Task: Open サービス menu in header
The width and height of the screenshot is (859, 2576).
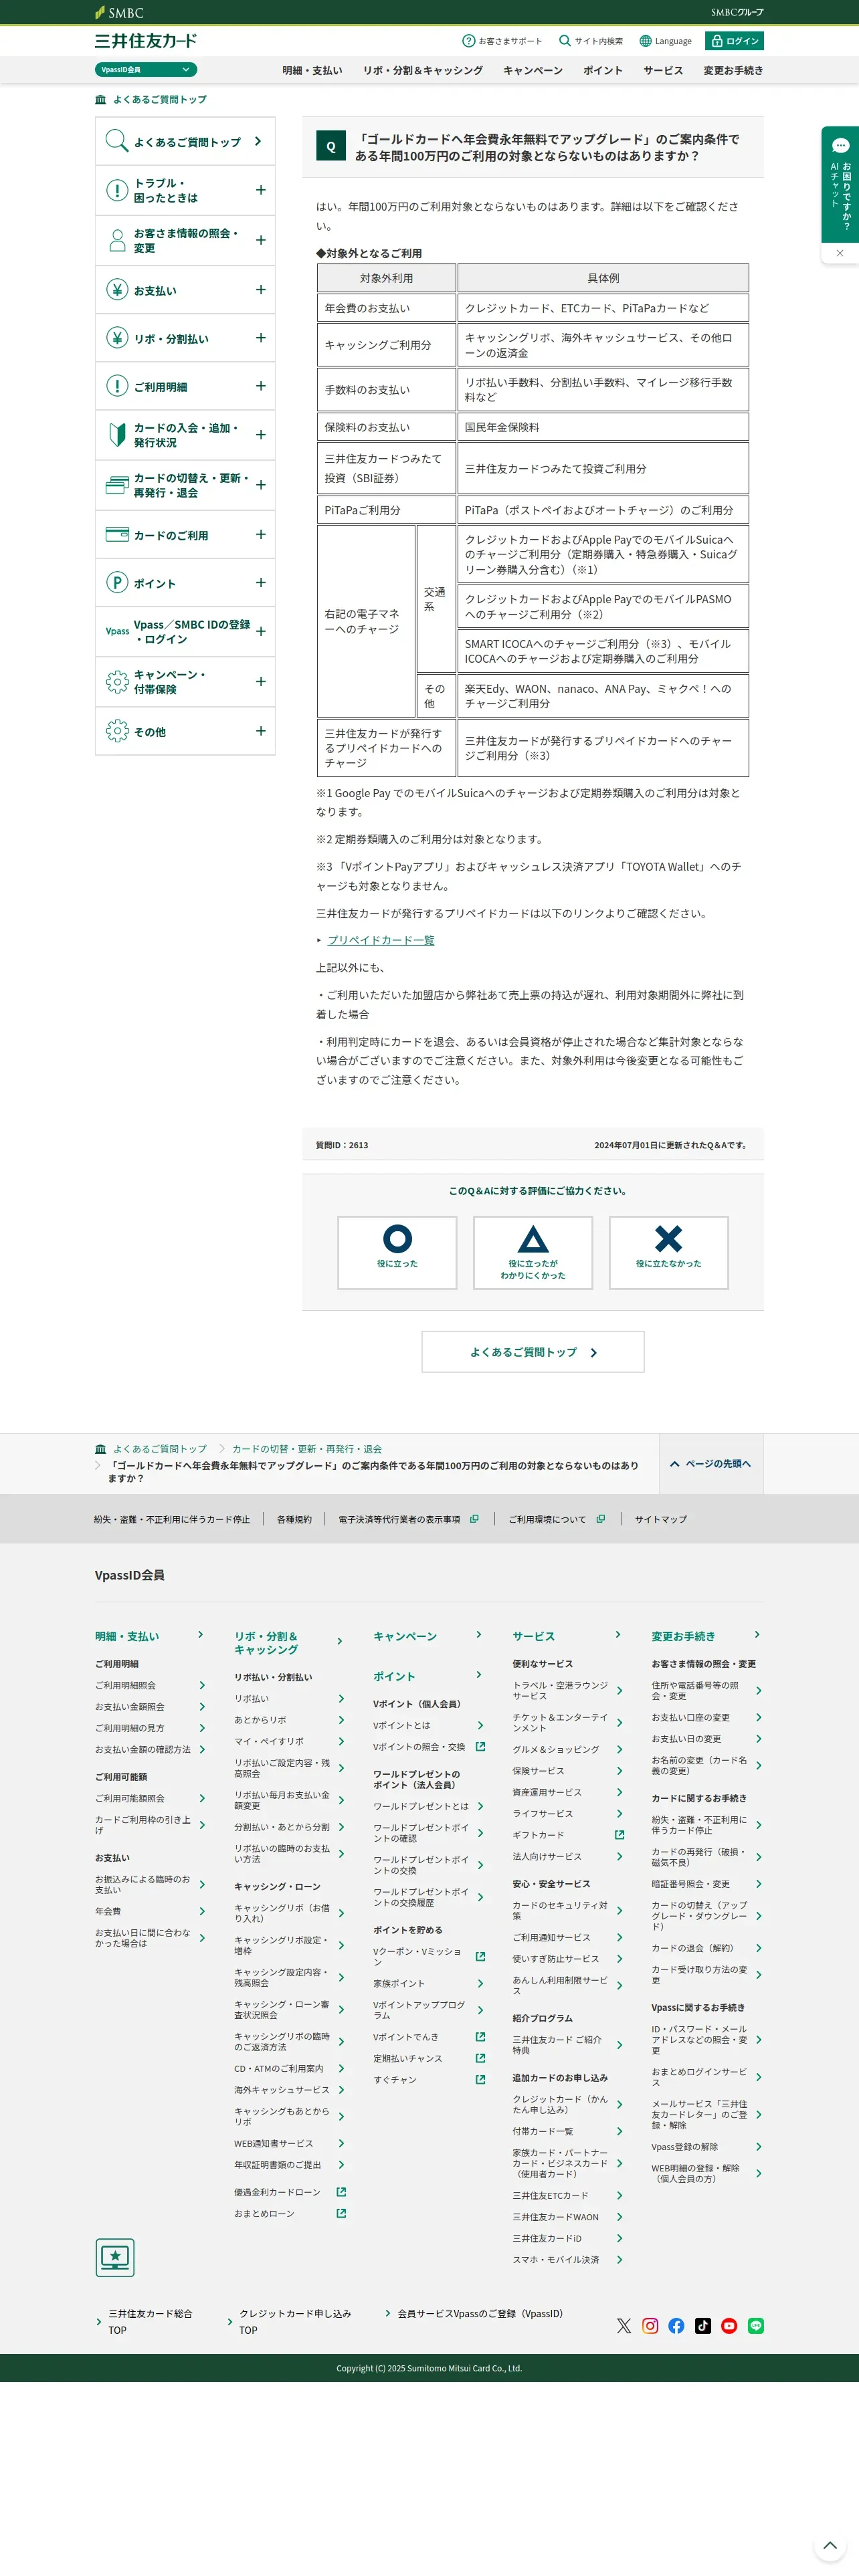Action: pyautogui.click(x=663, y=71)
